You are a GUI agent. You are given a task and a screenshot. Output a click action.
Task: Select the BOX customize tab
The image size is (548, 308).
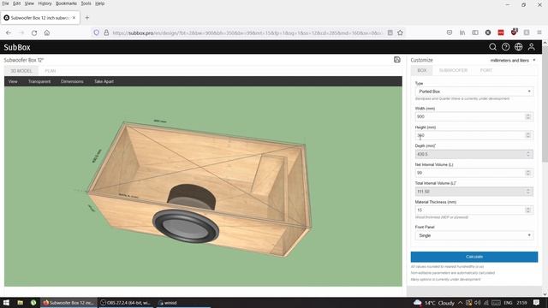[422, 70]
